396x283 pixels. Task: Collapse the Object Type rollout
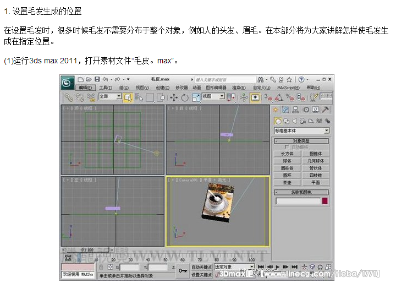click(x=301, y=141)
